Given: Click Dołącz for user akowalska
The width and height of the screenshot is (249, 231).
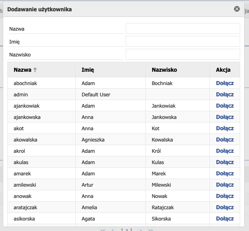Looking at the screenshot, I should pyautogui.click(x=225, y=139).
